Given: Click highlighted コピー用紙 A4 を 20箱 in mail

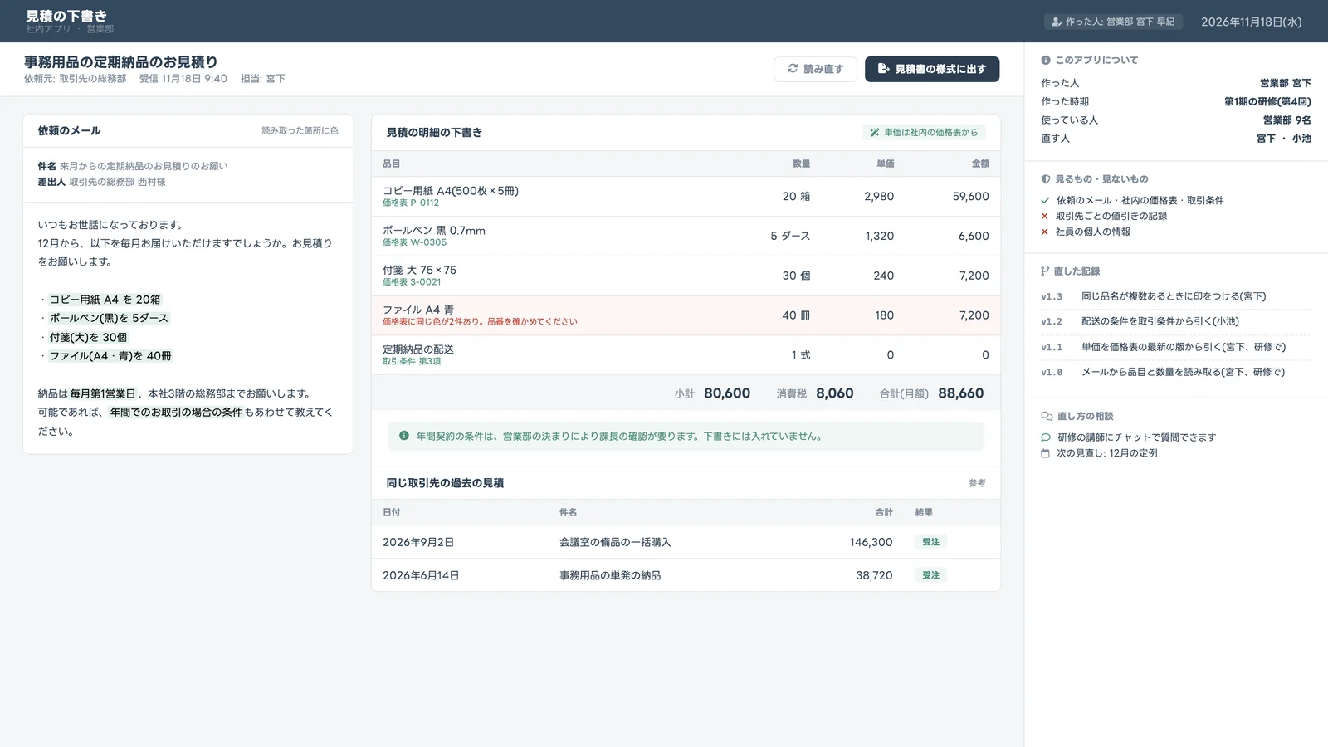Looking at the screenshot, I should [105, 300].
